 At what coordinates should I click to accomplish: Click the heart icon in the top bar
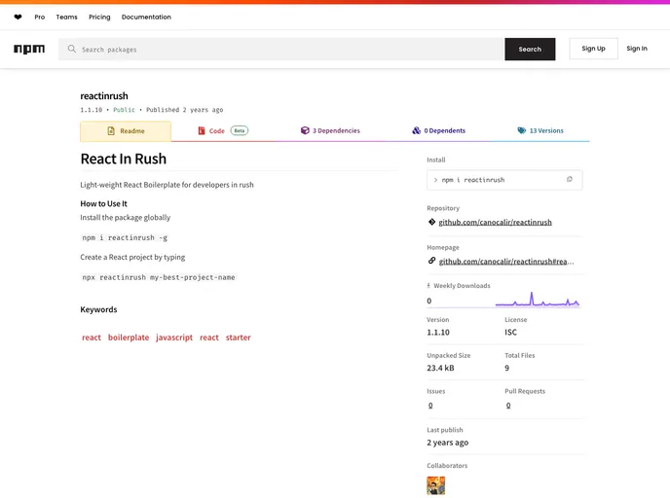tap(18, 18)
